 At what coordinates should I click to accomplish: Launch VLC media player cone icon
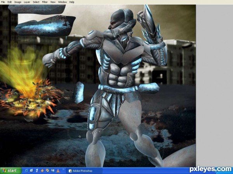(58, 171)
